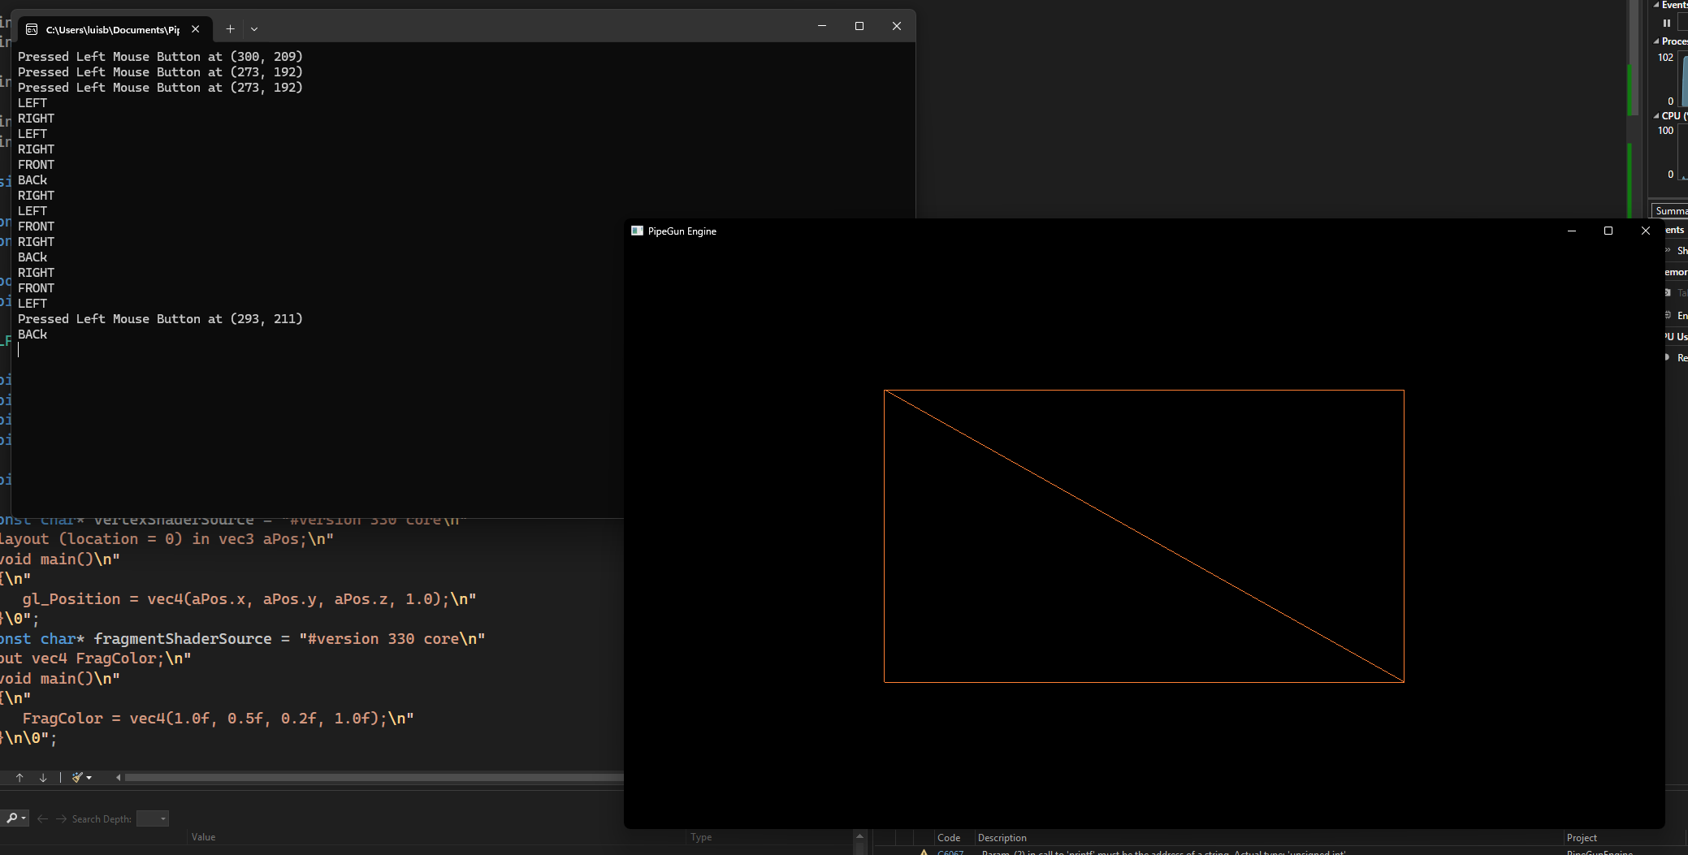
Task: Sort error list by Description column
Action: click(x=1002, y=838)
